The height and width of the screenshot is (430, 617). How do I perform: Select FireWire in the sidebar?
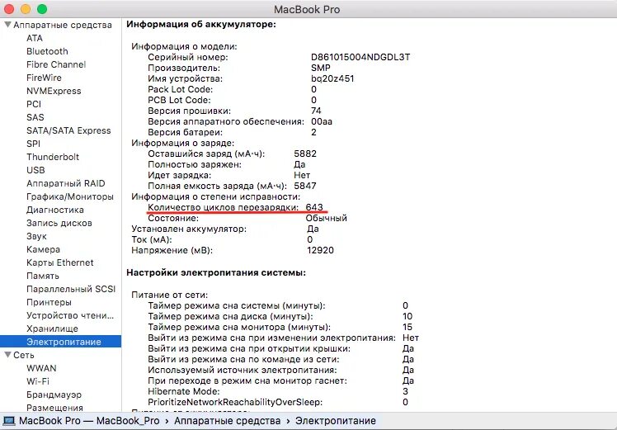[x=44, y=78]
